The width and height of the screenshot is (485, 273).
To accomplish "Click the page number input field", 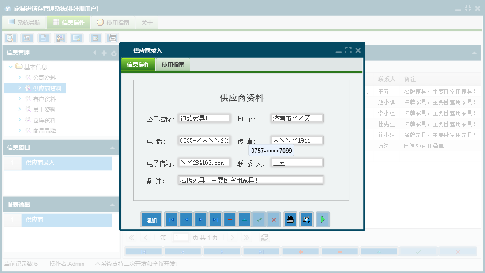I will coord(180,237).
